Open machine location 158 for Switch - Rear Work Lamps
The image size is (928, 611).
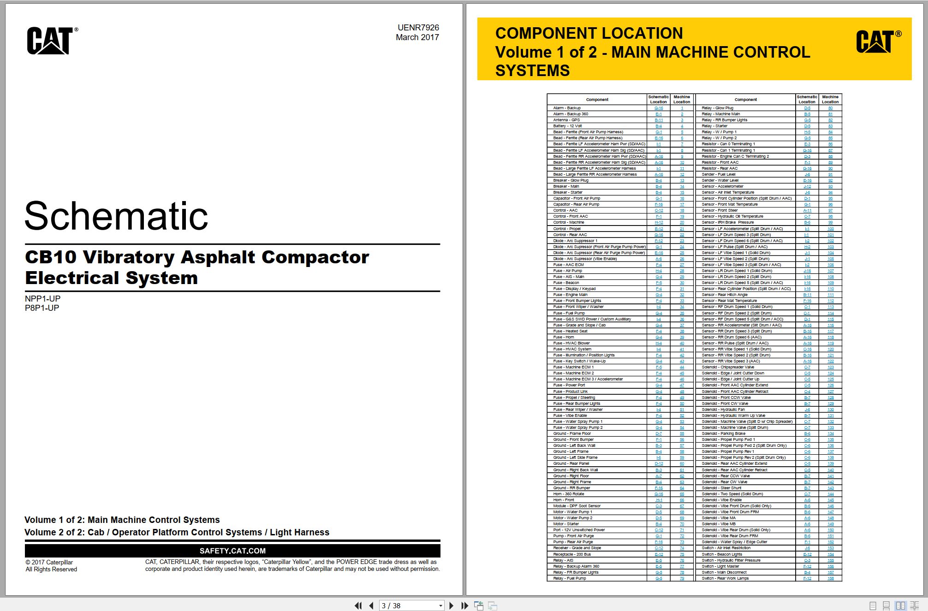(x=830, y=578)
